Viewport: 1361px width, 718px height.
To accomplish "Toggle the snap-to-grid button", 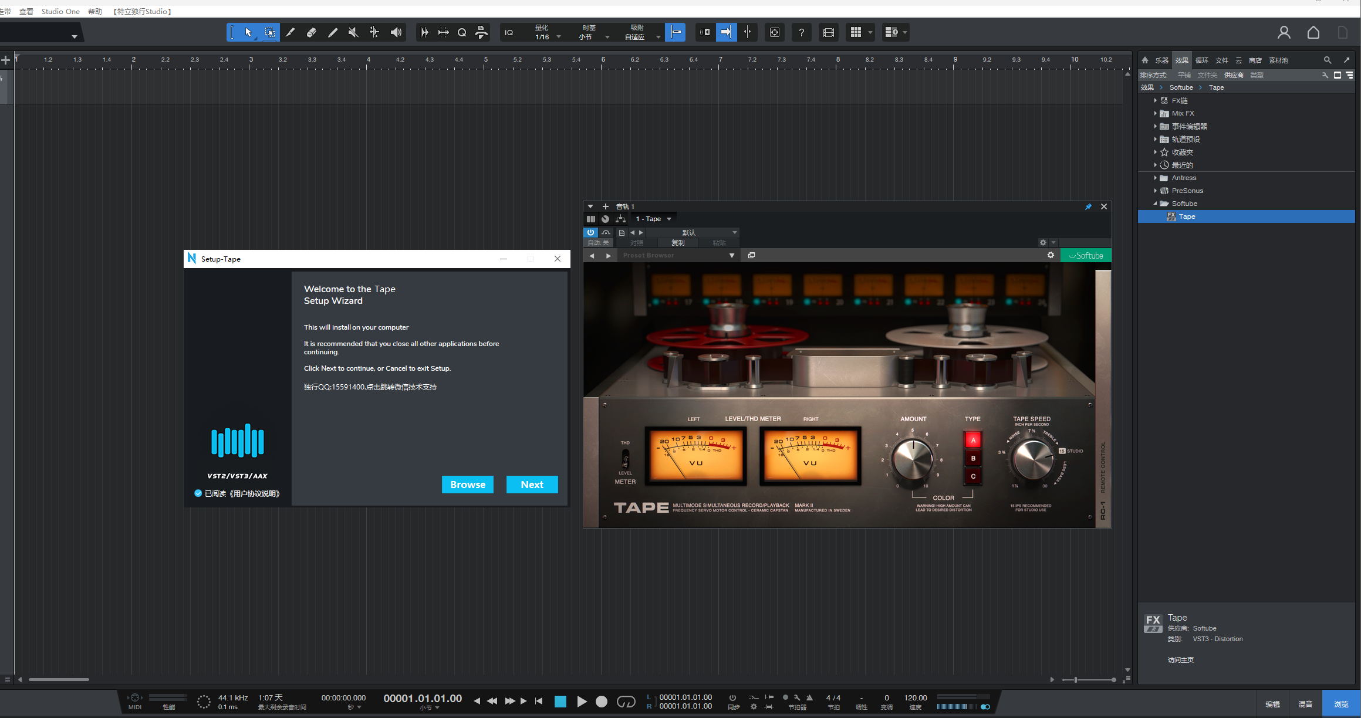I will [676, 32].
